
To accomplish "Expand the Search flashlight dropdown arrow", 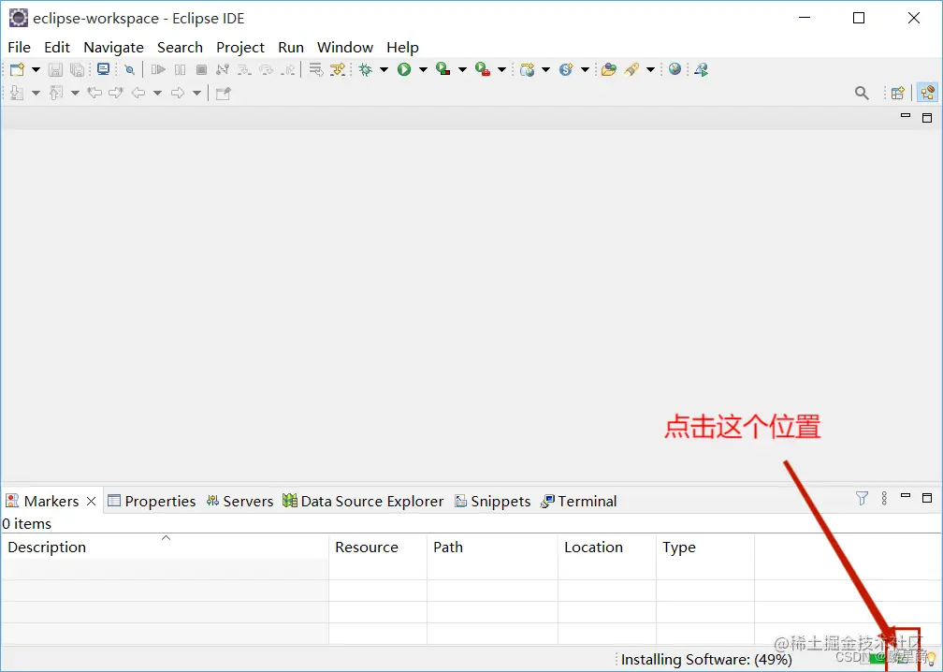I will 650,70.
